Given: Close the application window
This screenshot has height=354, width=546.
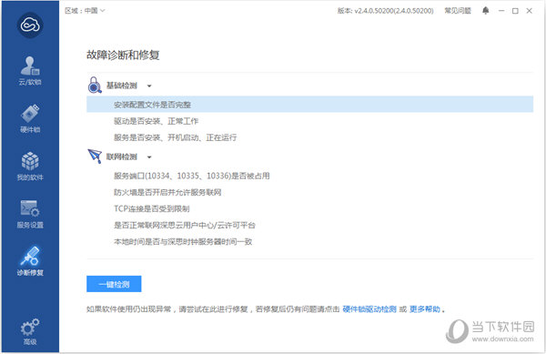Looking at the screenshot, I should (530, 11).
